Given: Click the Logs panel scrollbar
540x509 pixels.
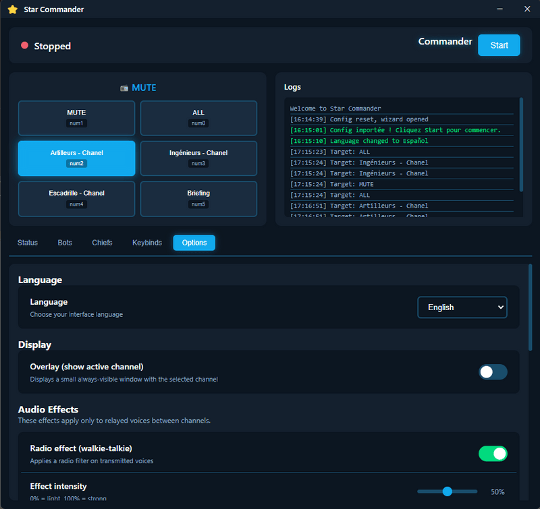Looking at the screenshot, I should [x=521, y=144].
